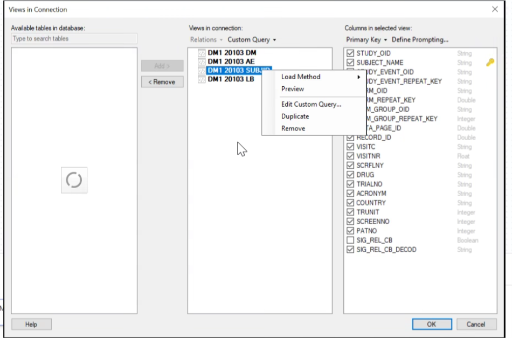This screenshot has width=512, height=338.
Task: Click the OK button
Action: coord(432,325)
